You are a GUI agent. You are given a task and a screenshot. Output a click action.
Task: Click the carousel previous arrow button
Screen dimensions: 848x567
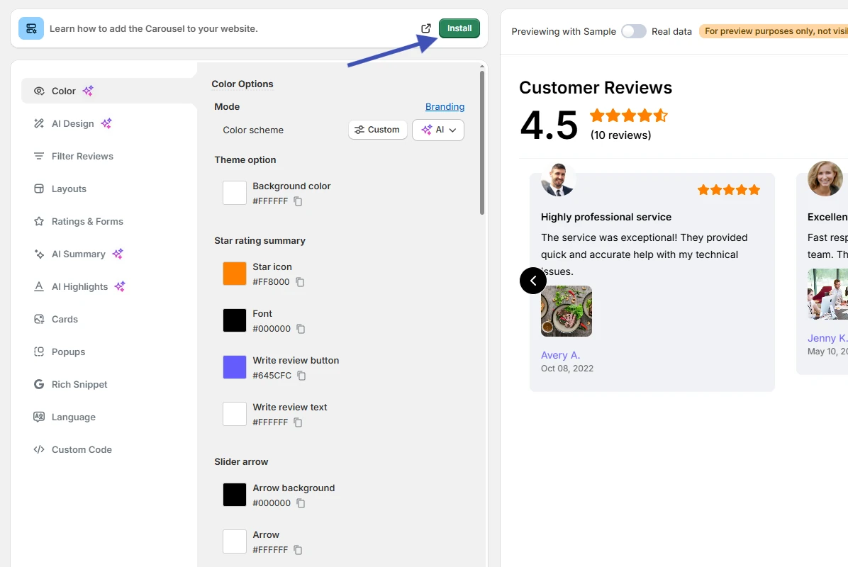(x=533, y=281)
